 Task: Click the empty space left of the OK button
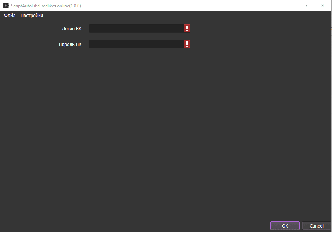(x=147, y=226)
